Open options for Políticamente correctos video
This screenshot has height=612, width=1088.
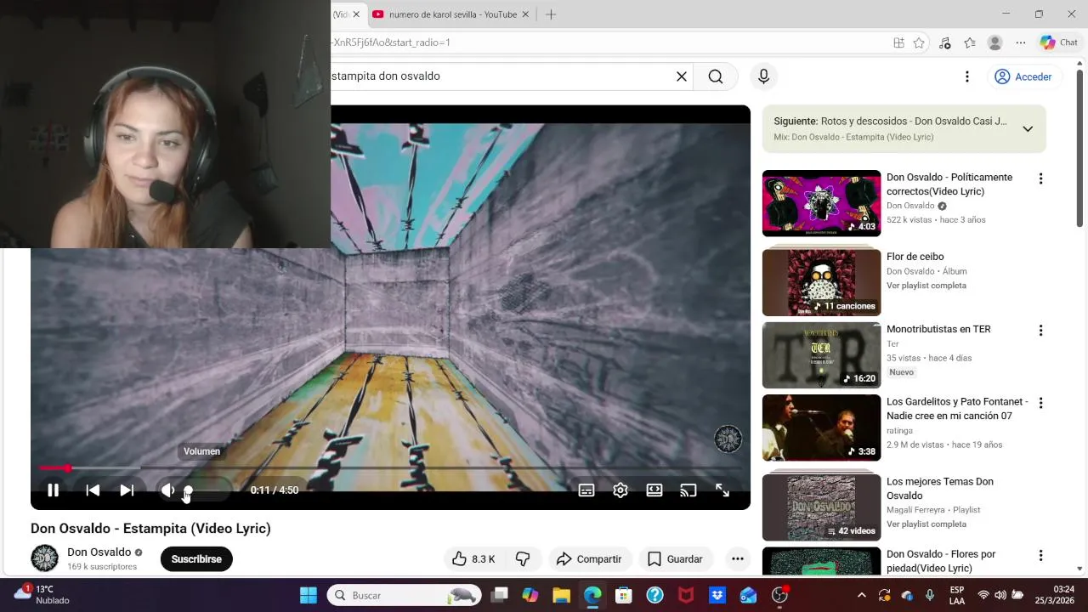click(1040, 178)
